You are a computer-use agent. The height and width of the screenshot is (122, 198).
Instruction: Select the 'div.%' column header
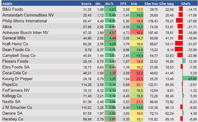point(109,4)
